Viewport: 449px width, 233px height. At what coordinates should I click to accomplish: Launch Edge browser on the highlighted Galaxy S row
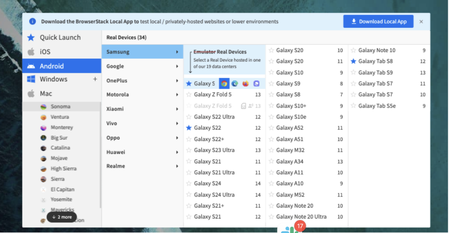(235, 84)
